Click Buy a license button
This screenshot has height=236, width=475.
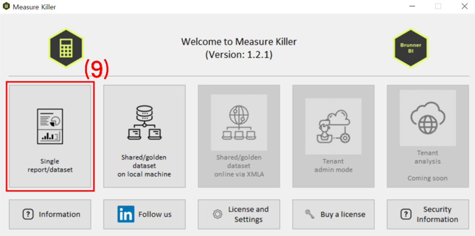click(333, 214)
